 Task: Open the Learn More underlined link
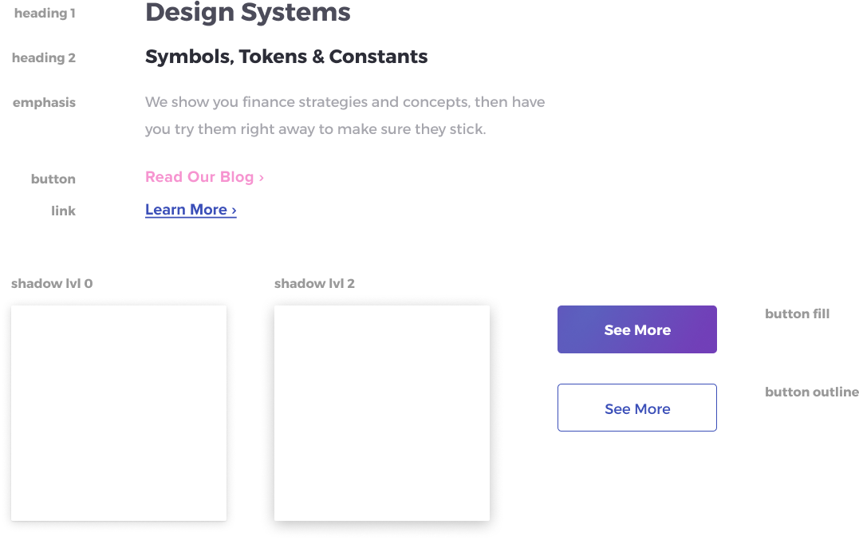[x=191, y=210]
